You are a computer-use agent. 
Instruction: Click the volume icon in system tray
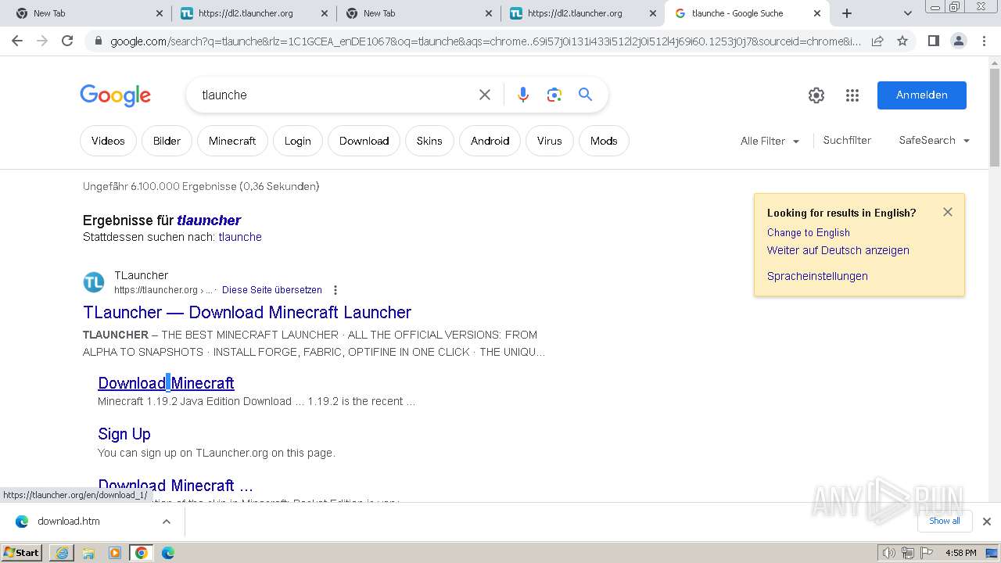click(889, 553)
